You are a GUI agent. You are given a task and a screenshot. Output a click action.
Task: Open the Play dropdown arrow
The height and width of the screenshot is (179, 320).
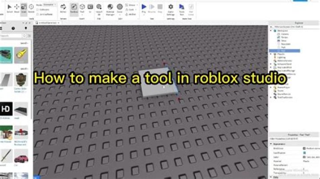pyautogui.click(x=144, y=15)
